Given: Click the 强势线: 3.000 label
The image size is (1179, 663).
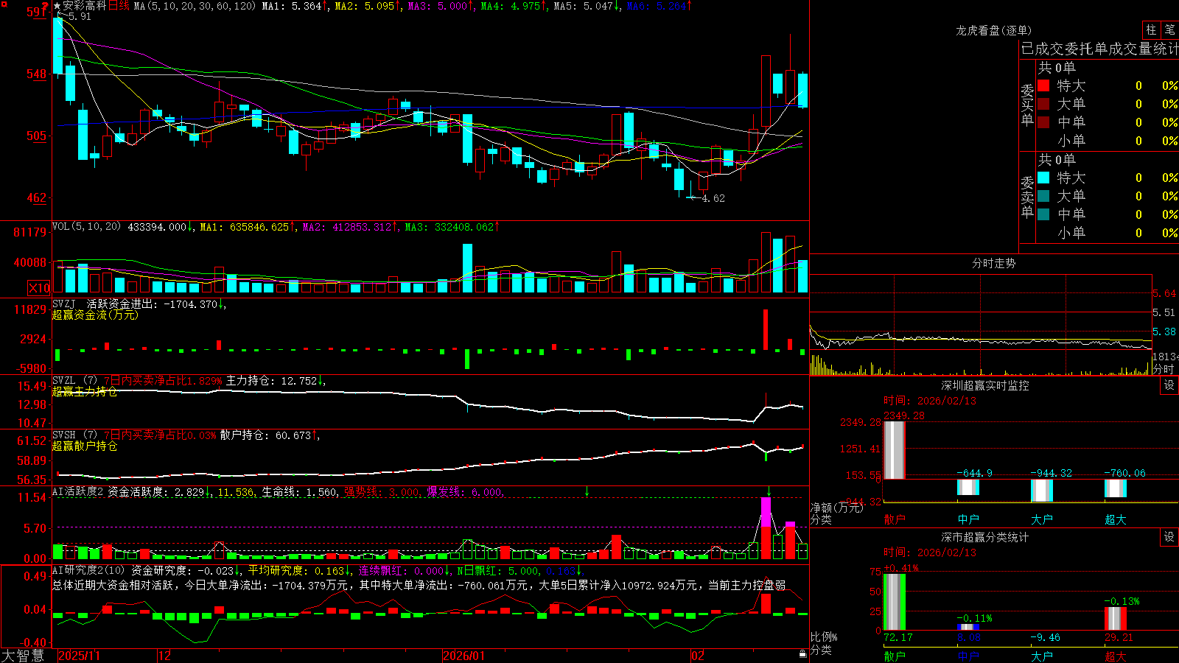Looking at the screenshot, I should click(x=382, y=492).
